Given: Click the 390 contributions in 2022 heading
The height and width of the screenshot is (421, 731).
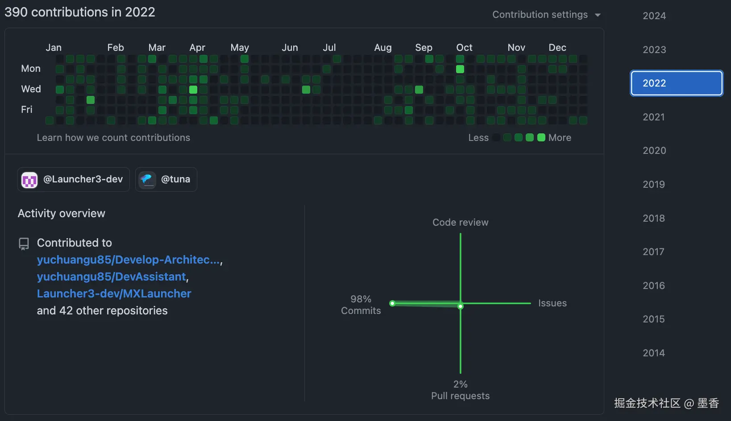Looking at the screenshot, I should click(x=79, y=12).
